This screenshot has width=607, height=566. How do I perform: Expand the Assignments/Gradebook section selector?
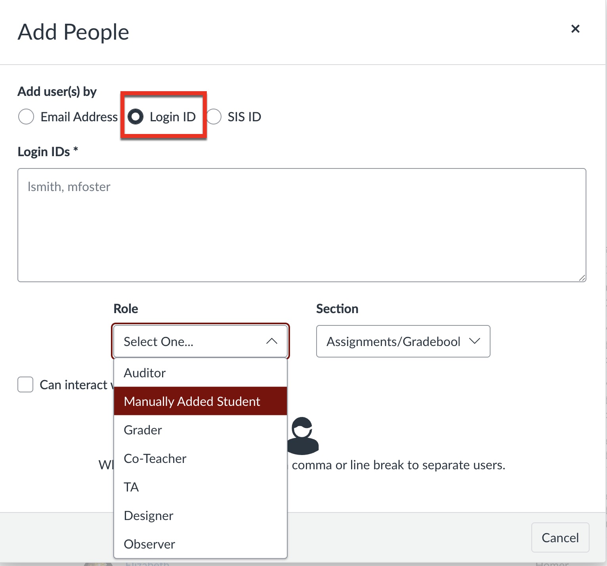475,341
